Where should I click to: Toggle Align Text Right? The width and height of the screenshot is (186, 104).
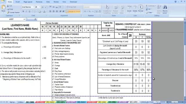(x=57, y=12)
